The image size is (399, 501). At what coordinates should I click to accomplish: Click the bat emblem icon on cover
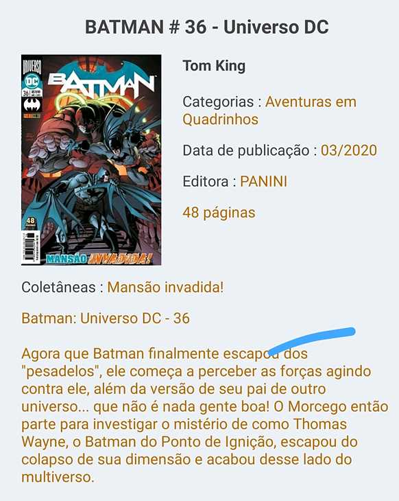click(x=32, y=104)
